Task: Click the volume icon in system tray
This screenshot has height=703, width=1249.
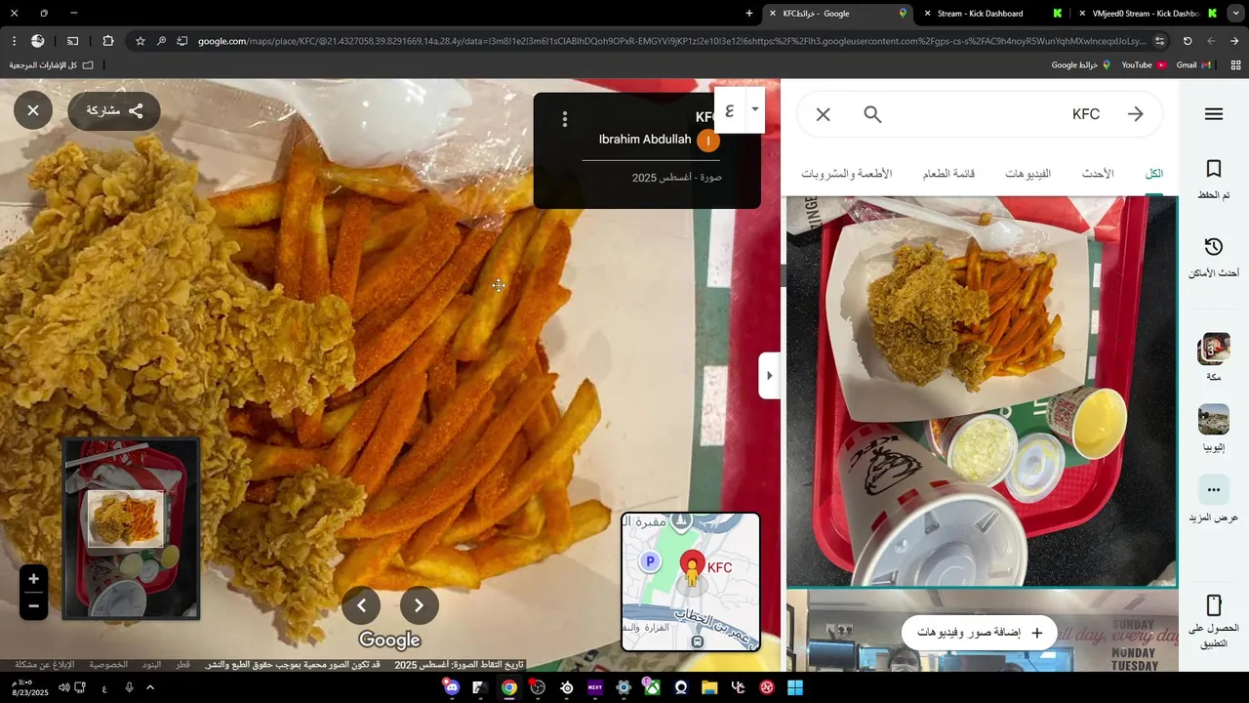Action: [x=63, y=687]
